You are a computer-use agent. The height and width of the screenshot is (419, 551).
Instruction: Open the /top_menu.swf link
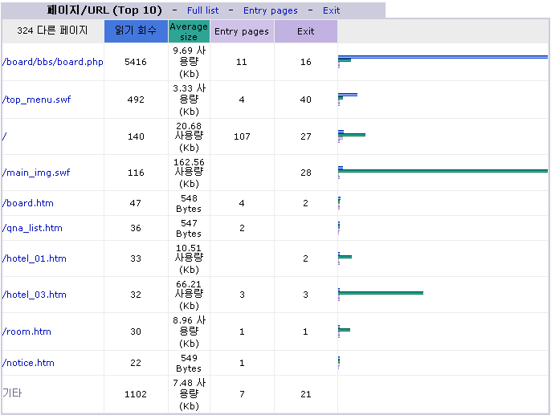[36, 100]
